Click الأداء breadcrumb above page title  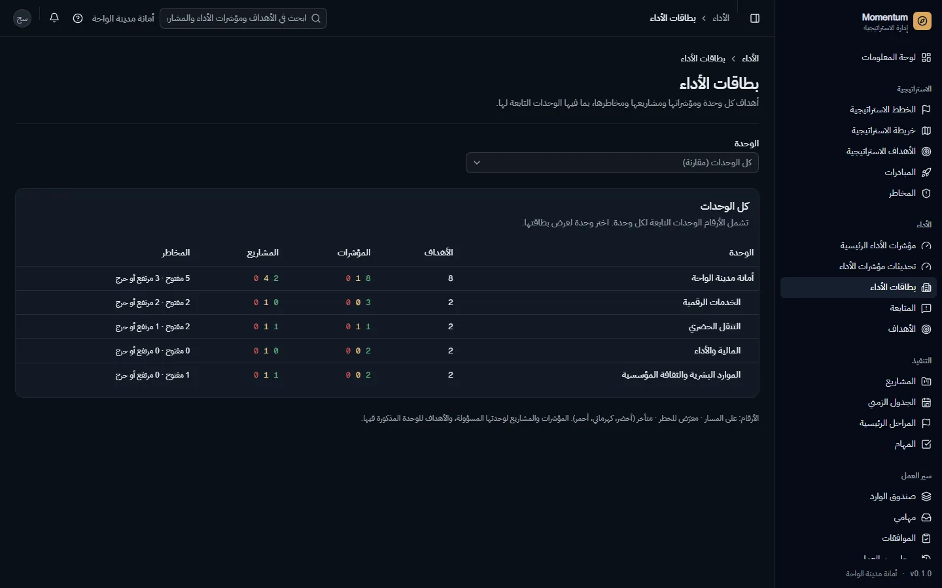750,59
